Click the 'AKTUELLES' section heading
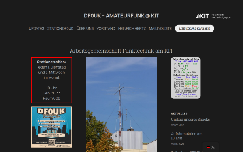243x152 pixels. (x=179, y=113)
